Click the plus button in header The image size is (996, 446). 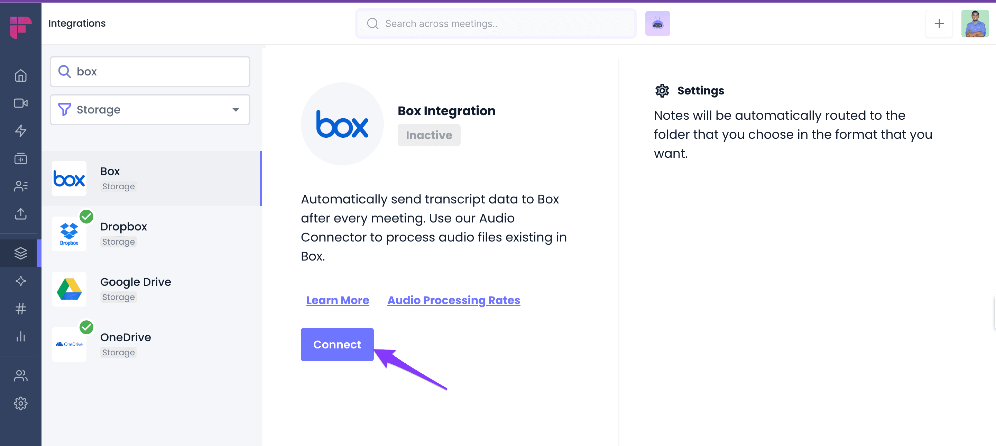[939, 24]
